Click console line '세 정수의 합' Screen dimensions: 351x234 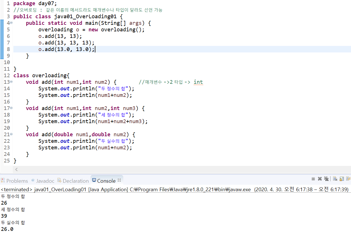click(13, 209)
